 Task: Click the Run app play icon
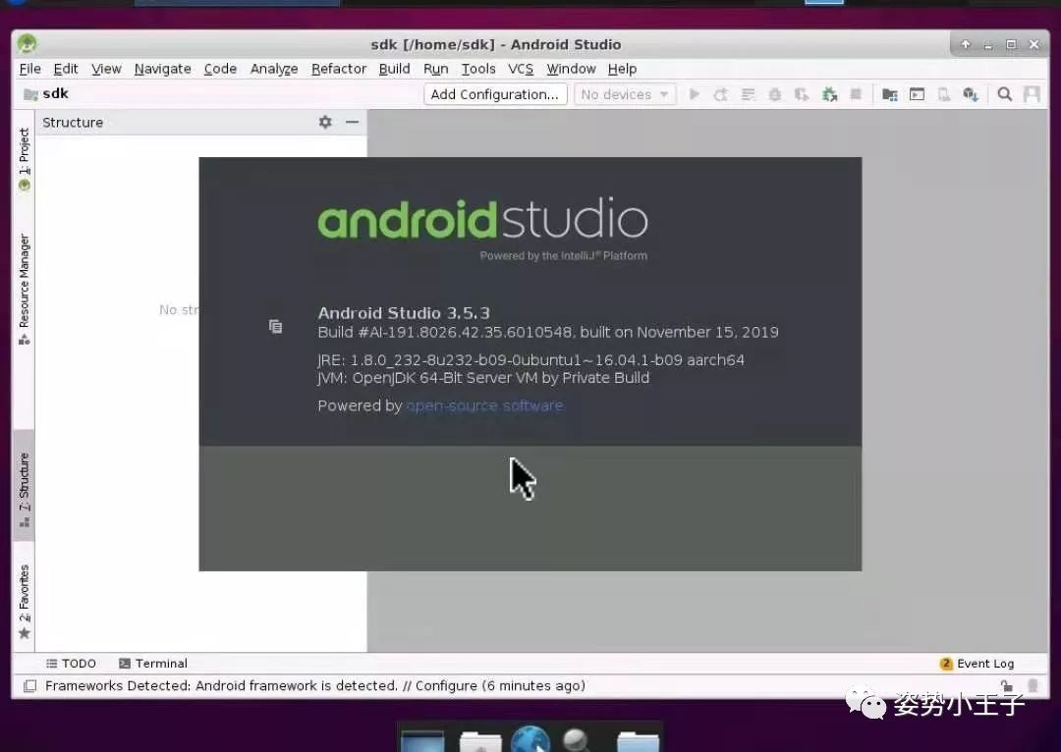click(x=694, y=94)
